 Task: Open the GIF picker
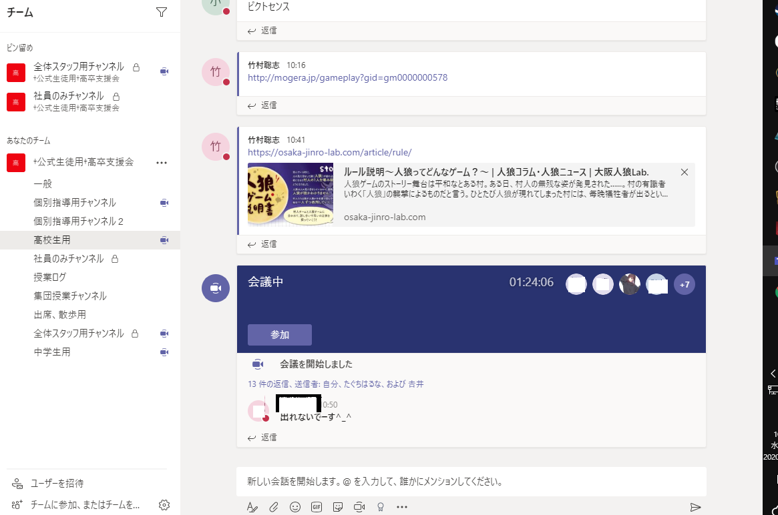[317, 507]
